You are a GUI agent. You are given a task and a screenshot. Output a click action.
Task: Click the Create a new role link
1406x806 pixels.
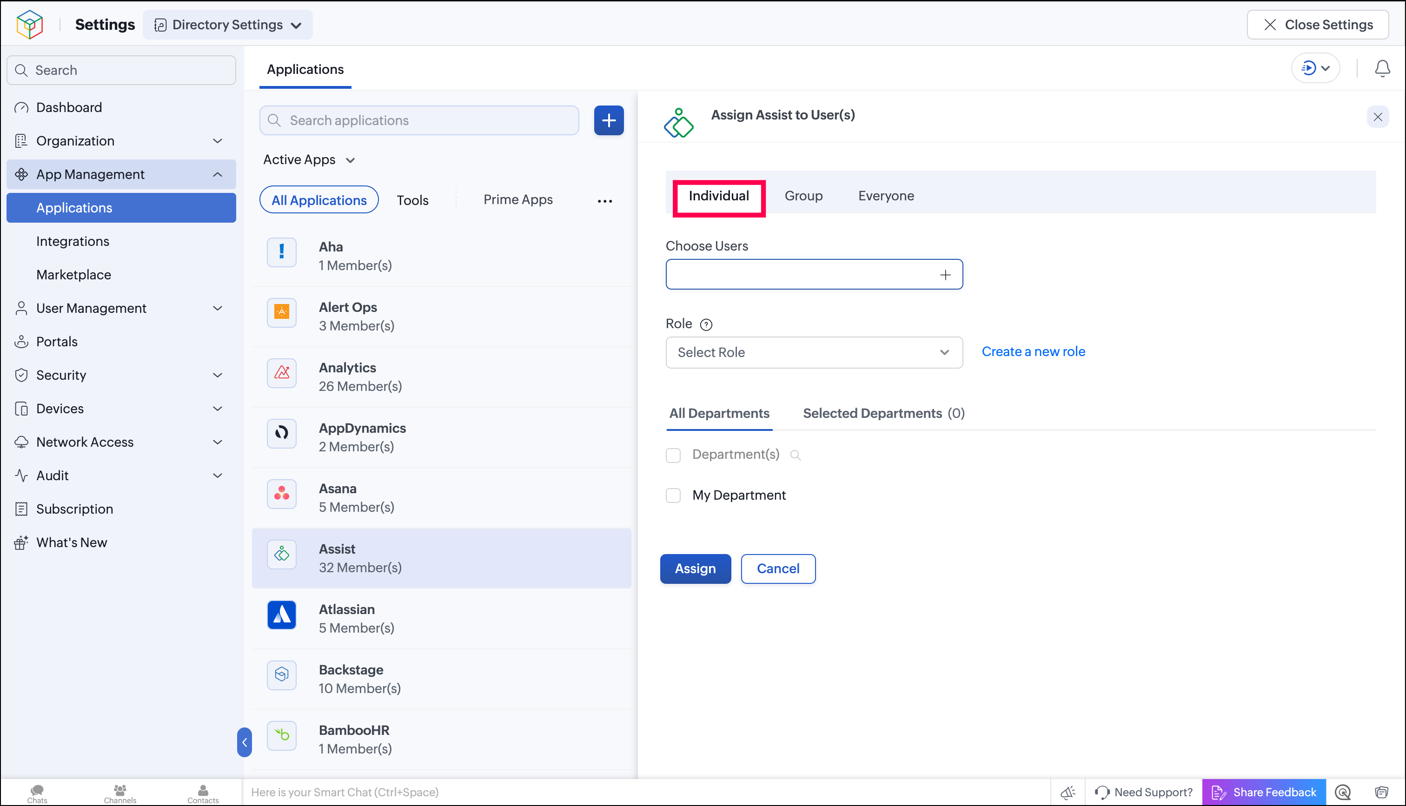[1033, 351]
